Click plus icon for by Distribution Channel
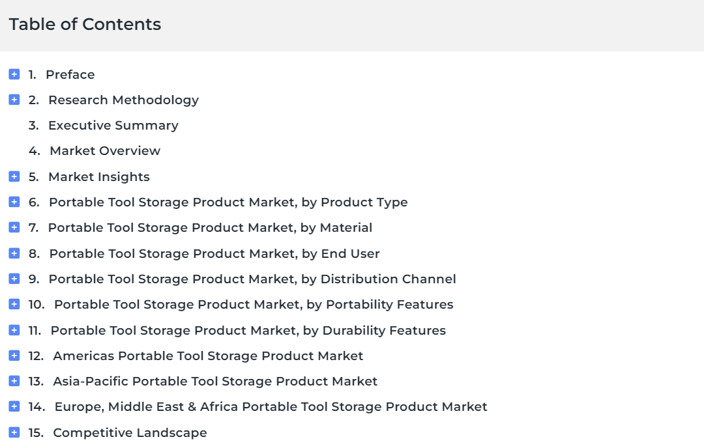Image resolution: width=704 pixels, height=448 pixels. click(x=14, y=279)
